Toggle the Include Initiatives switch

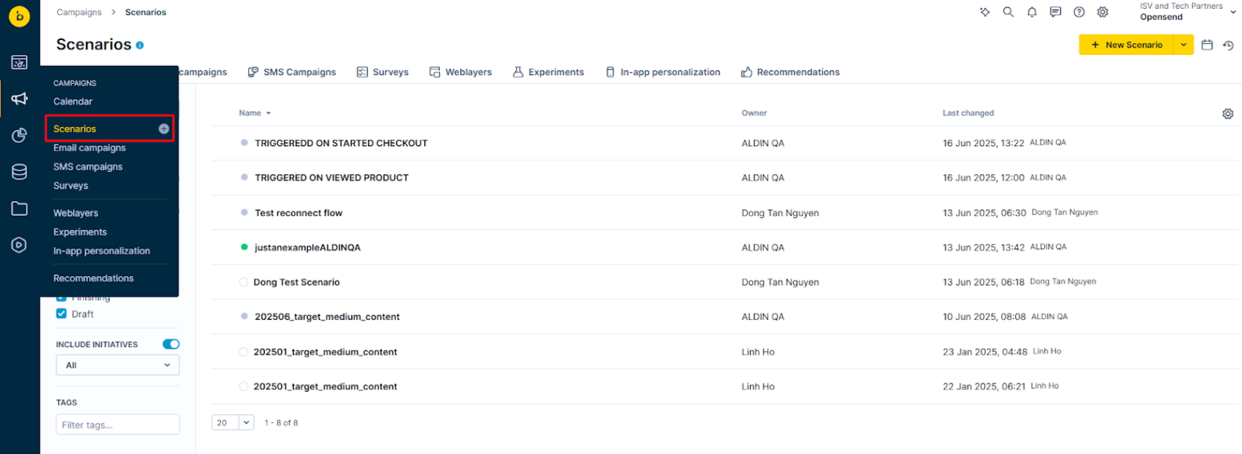pyautogui.click(x=171, y=344)
